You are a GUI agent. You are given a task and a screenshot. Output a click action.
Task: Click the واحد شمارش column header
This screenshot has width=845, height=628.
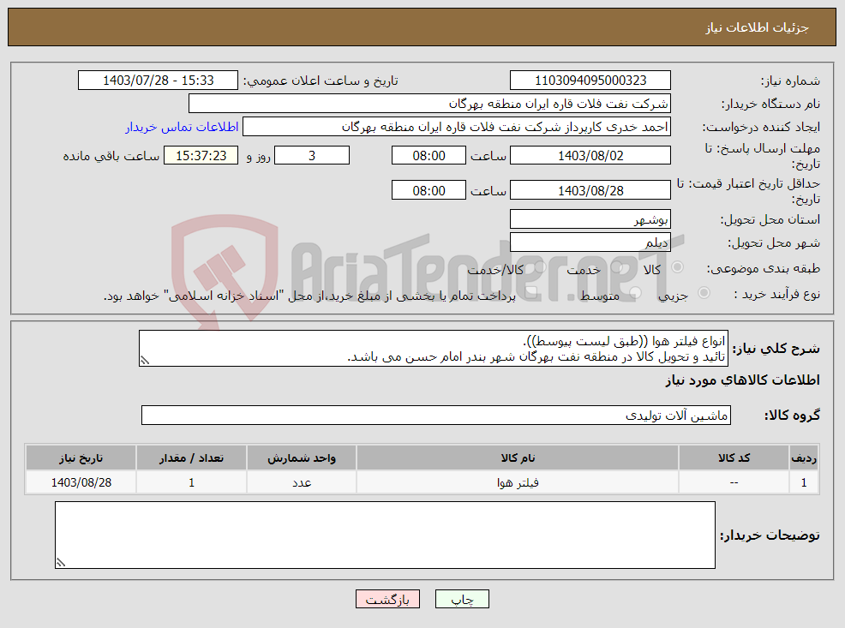pos(302,458)
